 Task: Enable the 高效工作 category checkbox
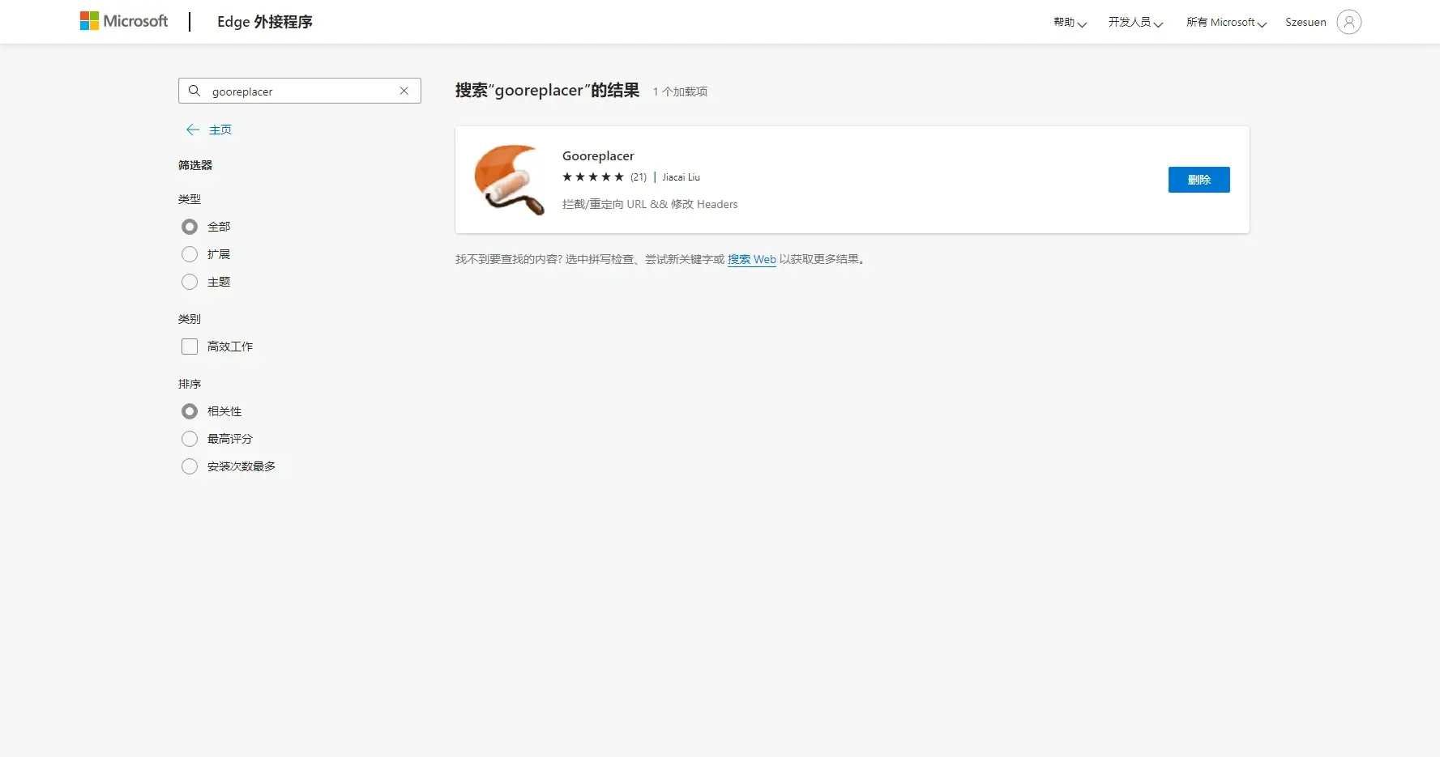189,346
